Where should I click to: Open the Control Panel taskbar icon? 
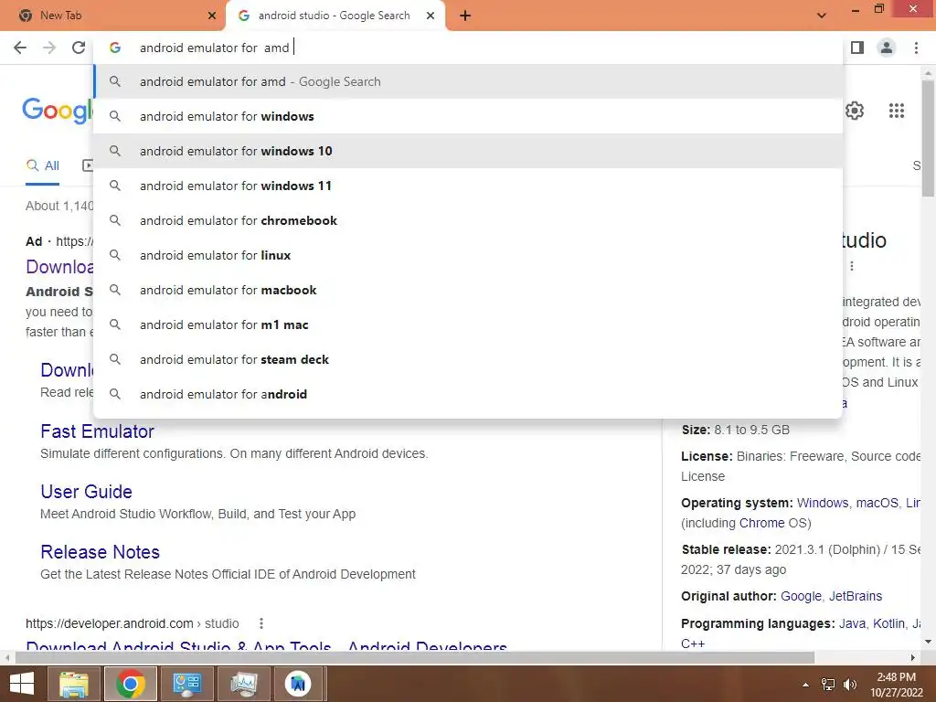[186, 684]
